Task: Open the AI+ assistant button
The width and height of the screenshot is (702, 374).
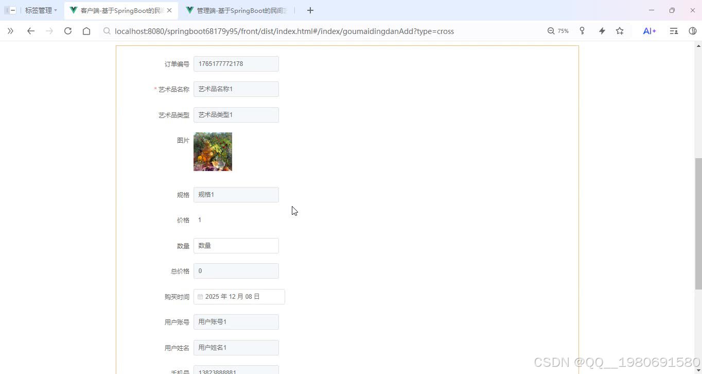Action: tap(650, 31)
